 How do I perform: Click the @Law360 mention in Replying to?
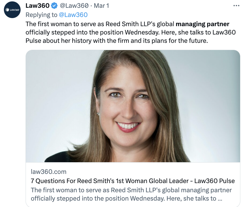click(x=73, y=15)
